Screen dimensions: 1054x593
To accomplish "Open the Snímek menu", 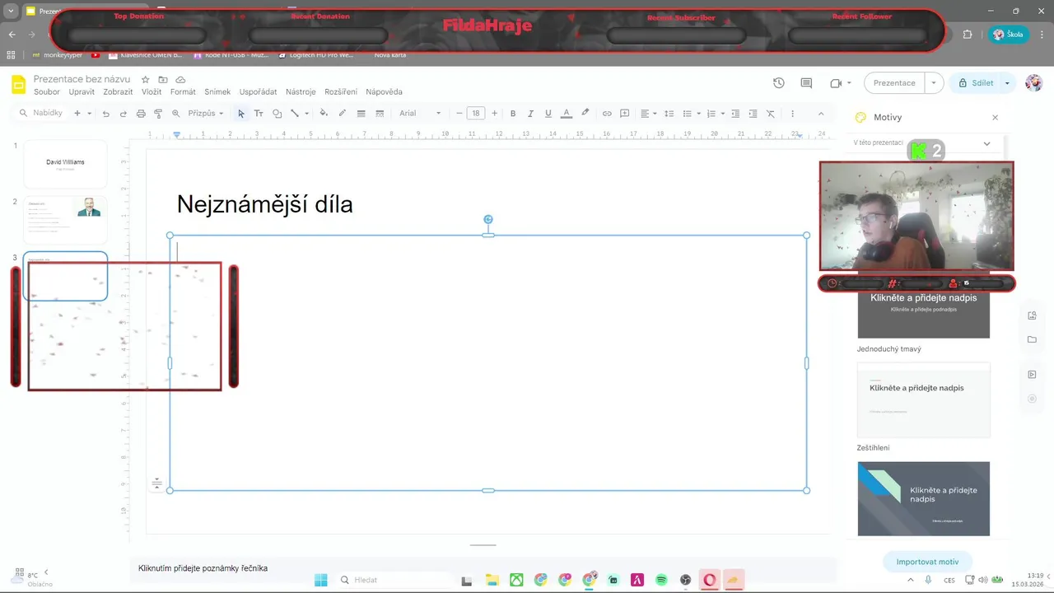I will (x=217, y=92).
